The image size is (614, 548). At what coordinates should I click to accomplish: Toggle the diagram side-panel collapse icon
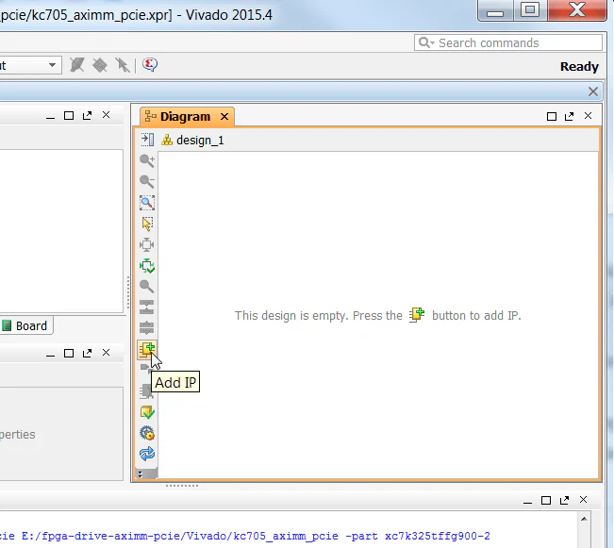(147, 140)
